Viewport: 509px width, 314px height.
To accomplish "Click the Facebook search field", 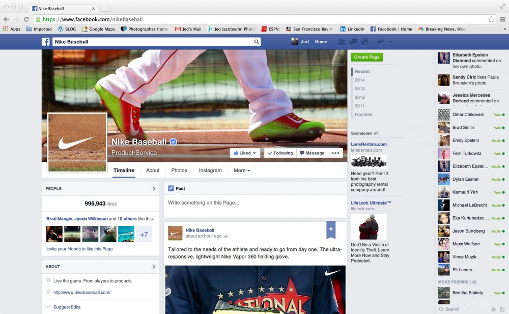I will (x=156, y=42).
